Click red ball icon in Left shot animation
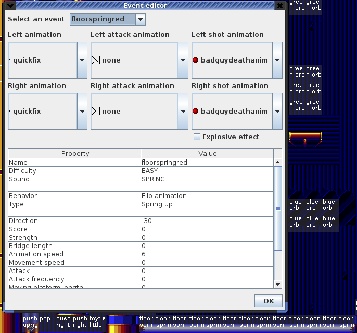Image resolution: width=357 pixels, height=333 pixels. tap(195, 60)
